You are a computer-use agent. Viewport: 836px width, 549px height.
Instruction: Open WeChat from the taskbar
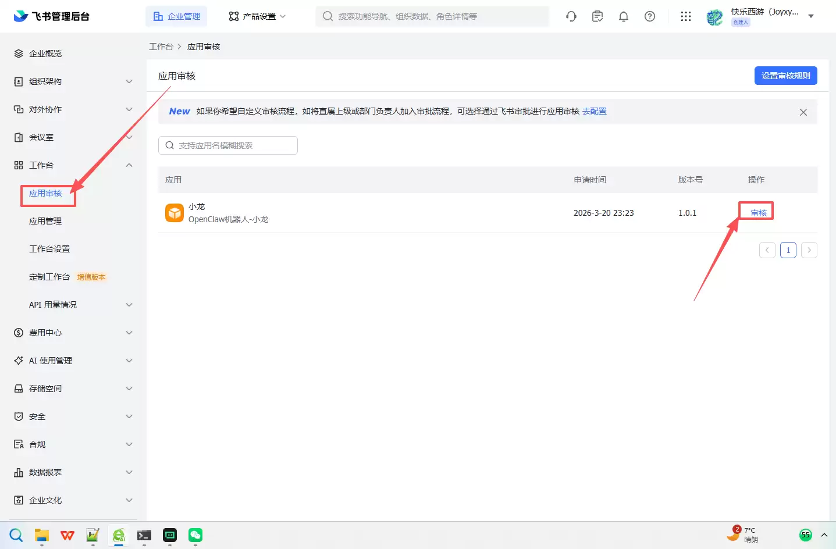point(195,535)
